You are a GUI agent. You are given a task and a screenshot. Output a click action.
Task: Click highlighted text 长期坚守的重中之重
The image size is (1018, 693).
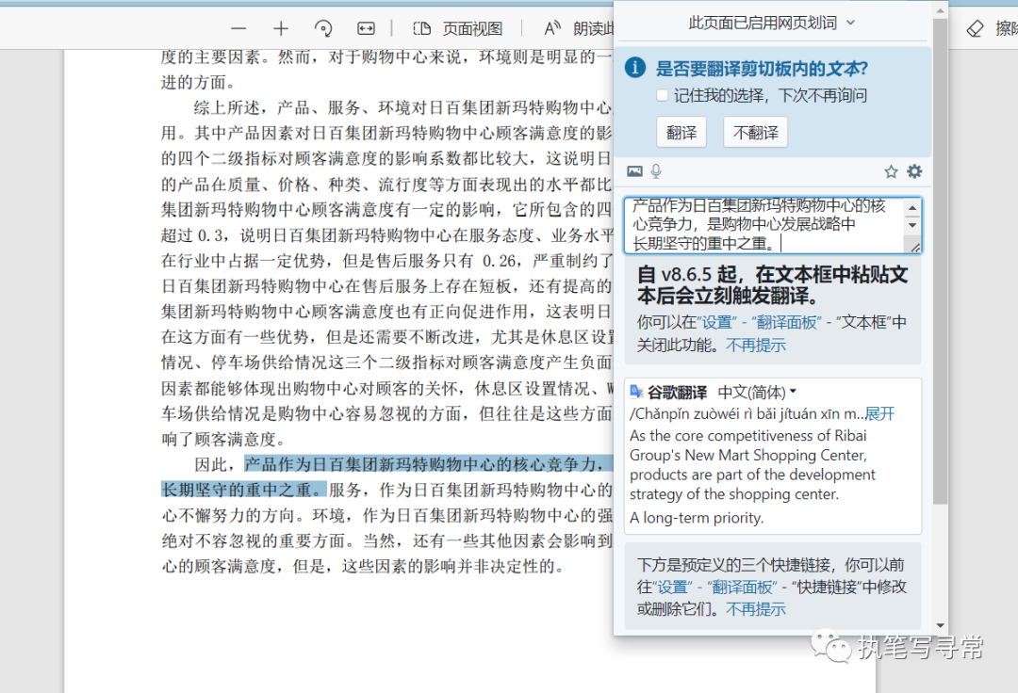coord(243,490)
